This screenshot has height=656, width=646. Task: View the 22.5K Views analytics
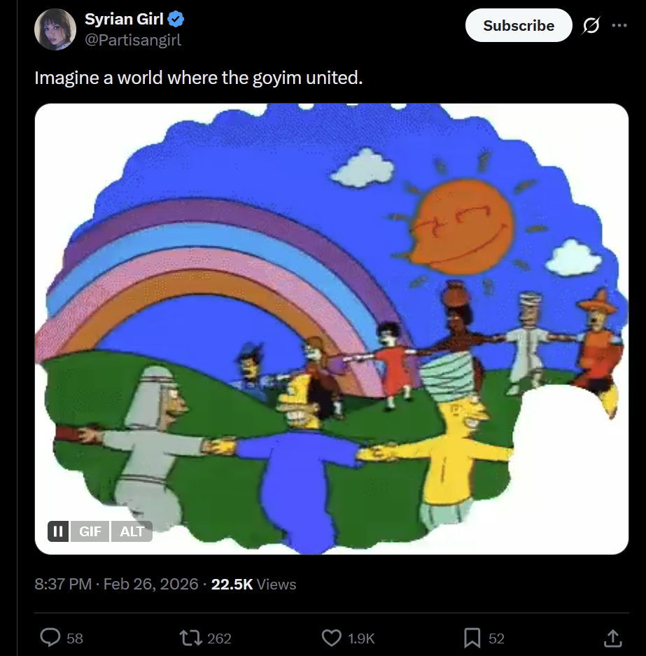pyautogui.click(x=253, y=584)
